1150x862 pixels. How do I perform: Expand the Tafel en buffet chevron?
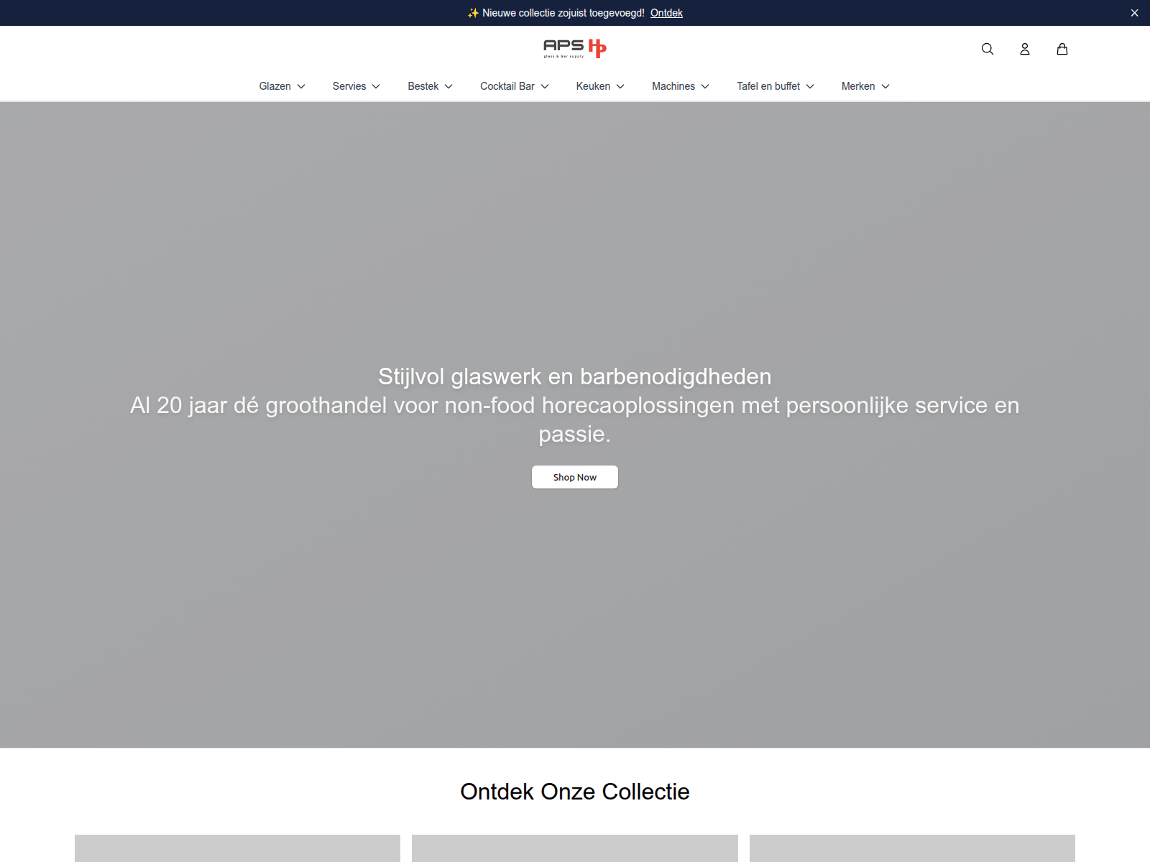tap(810, 86)
